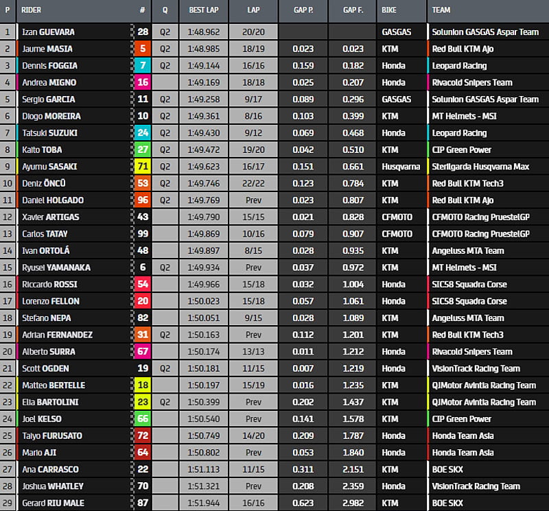Click best lap time 1:48.962

pos(203,32)
